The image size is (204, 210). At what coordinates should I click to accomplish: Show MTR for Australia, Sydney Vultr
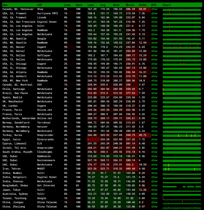(154, 194)
